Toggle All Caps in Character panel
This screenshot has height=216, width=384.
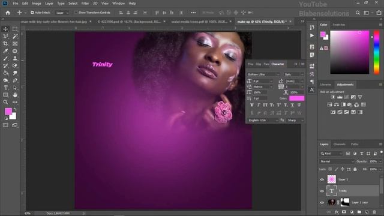click(265, 105)
